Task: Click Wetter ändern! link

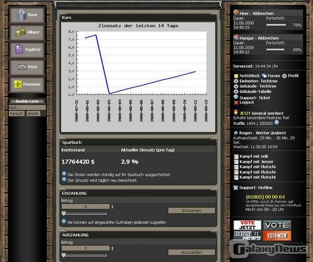Action: tap(271, 133)
